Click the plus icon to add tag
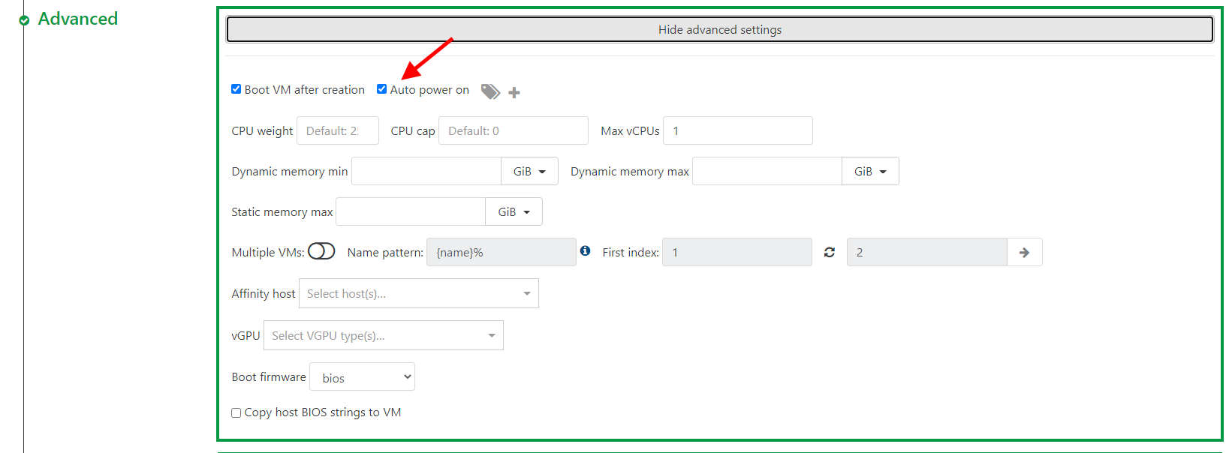The width and height of the screenshot is (1232, 453). [514, 92]
